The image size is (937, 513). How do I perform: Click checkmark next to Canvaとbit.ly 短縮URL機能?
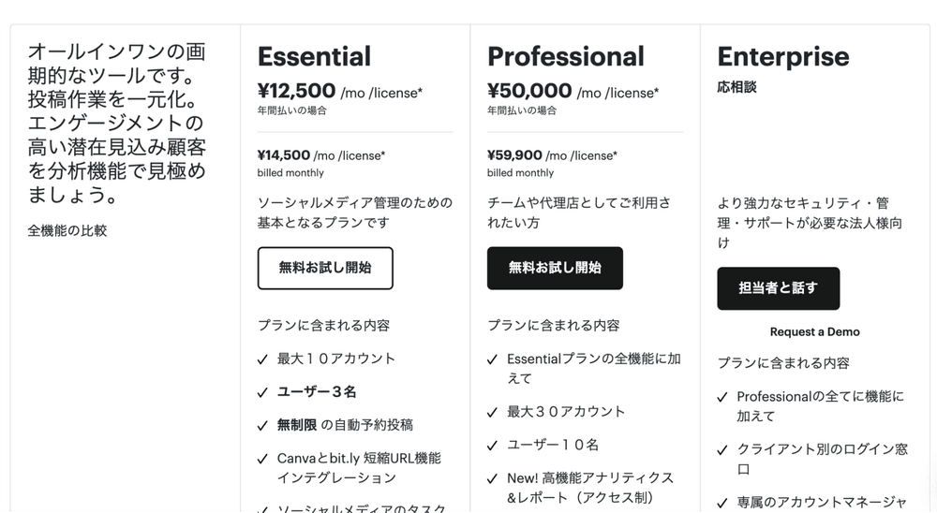pyautogui.click(x=263, y=459)
